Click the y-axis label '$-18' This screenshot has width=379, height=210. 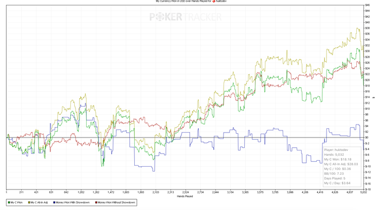pos(368,189)
